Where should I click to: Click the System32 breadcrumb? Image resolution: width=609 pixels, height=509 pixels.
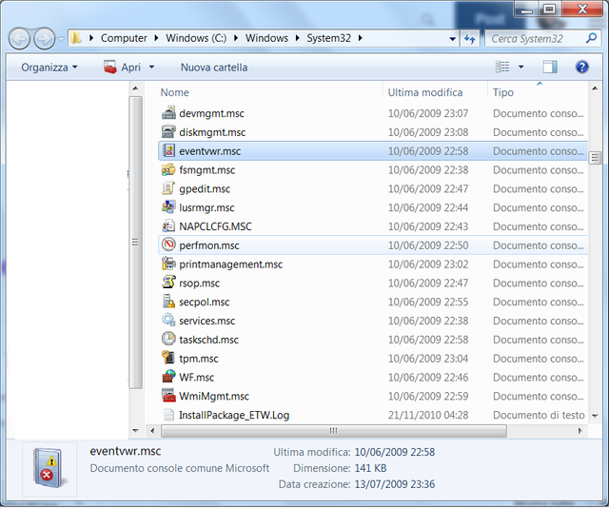(328, 38)
